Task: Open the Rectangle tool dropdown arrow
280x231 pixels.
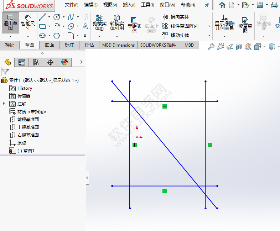Action: click(49, 26)
